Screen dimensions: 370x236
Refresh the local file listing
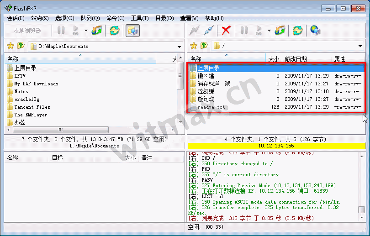point(115,31)
